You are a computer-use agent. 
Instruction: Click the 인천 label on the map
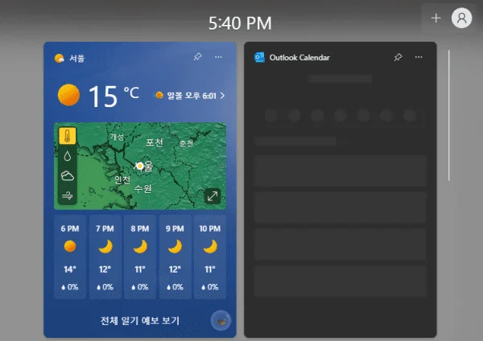[x=122, y=179]
